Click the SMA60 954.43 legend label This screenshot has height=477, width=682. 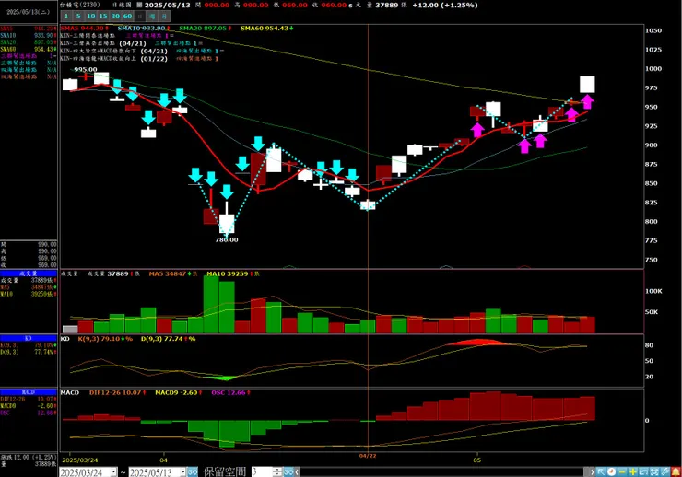(267, 29)
